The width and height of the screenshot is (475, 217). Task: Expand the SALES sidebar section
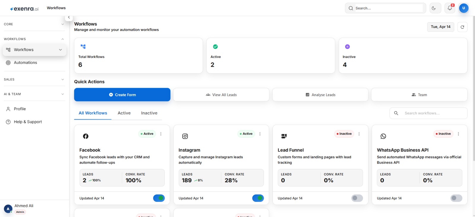pos(34,80)
